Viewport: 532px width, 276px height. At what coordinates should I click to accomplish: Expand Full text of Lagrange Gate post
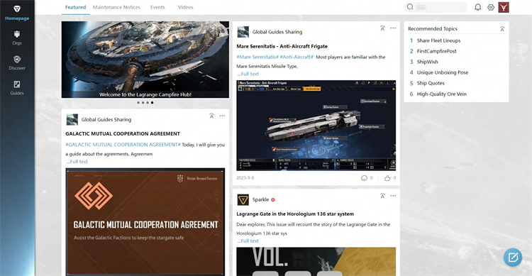[248, 241]
